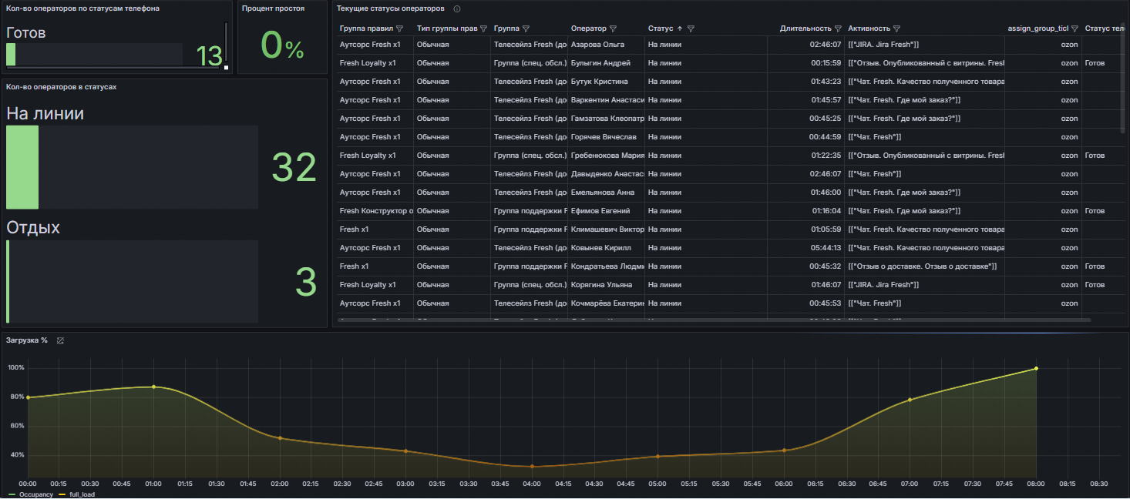
Task: Open Кол-во операторов по статусам телефона menu
Action: [x=82, y=8]
